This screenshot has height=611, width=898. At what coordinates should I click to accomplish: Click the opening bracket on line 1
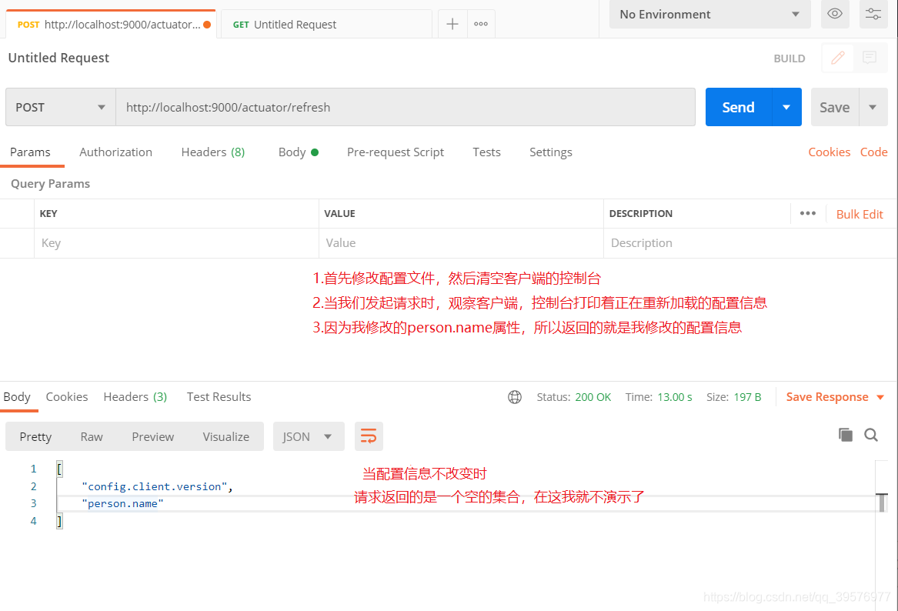pos(59,469)
